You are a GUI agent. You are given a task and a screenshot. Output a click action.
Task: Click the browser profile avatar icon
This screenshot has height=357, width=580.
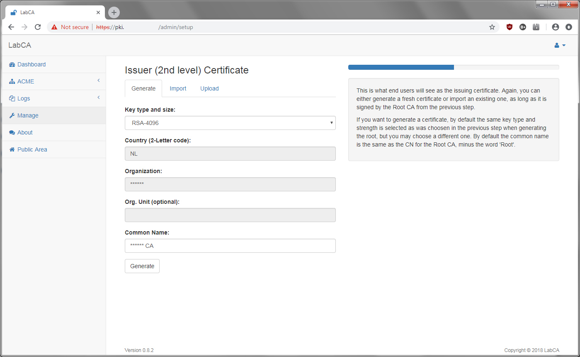pyautogui.click(x=556, y=27)
